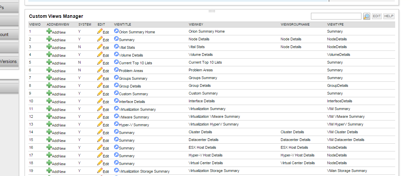Click blue arrow icon beside Orion Summary Home

[117, 31]
